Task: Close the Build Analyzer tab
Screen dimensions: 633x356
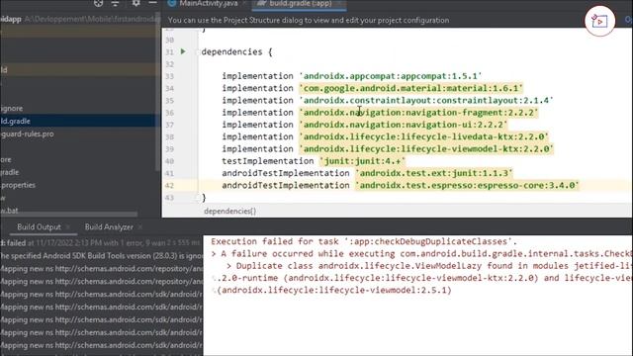Action: coord(139,227)
